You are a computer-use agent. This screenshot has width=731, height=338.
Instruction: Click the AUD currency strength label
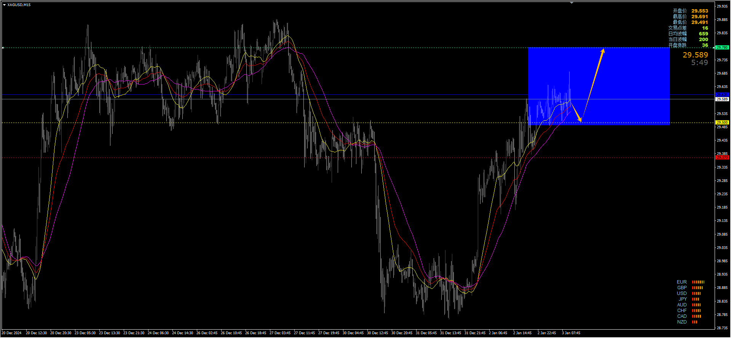click(682, 305)
